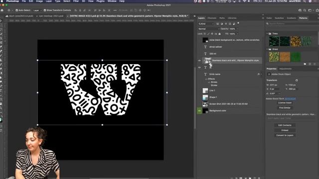Viewport: 319px width, 179px height.
Task: Click the Find Similar button
Action: (285, 108)
